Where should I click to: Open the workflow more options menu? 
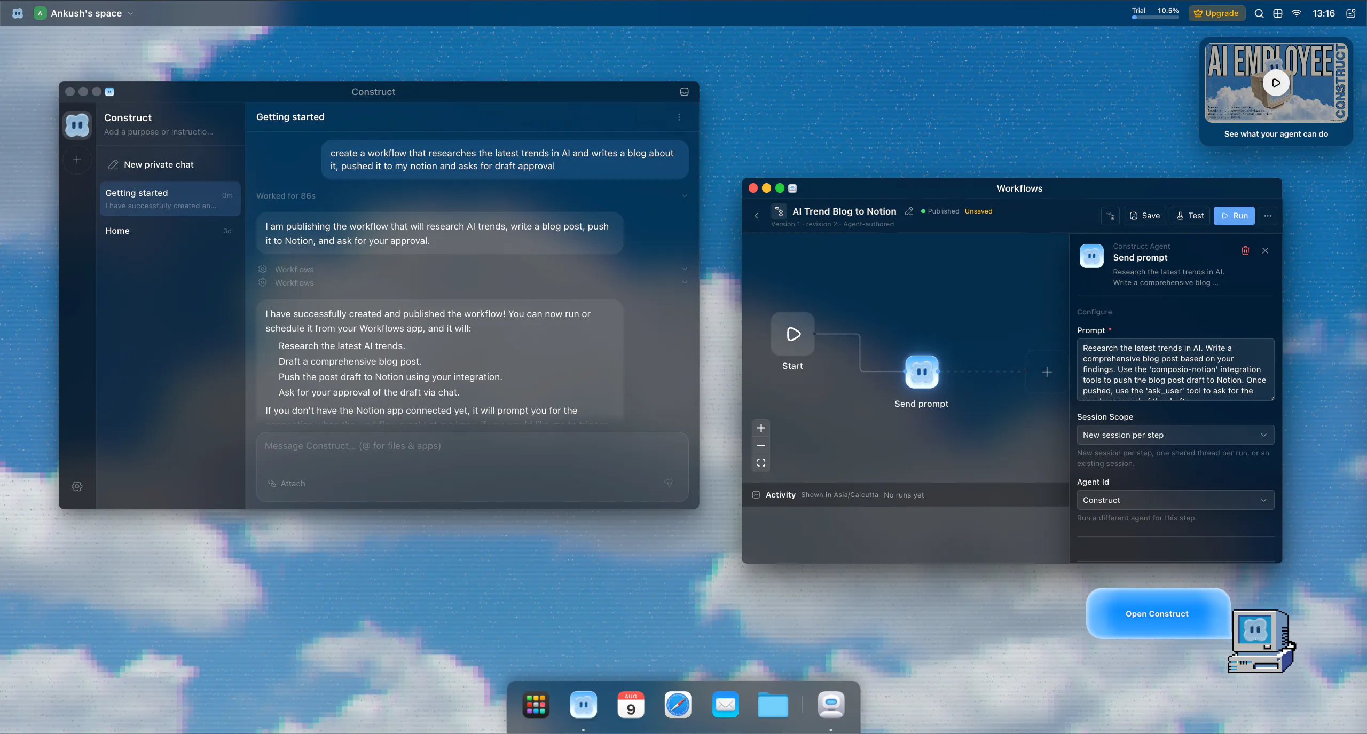1268,216
